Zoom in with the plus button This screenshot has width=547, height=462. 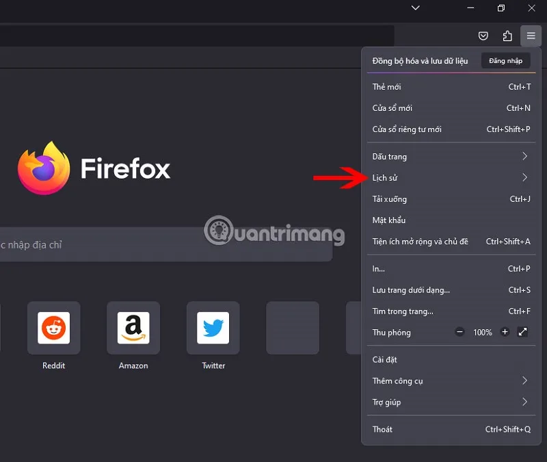(505, 332)
